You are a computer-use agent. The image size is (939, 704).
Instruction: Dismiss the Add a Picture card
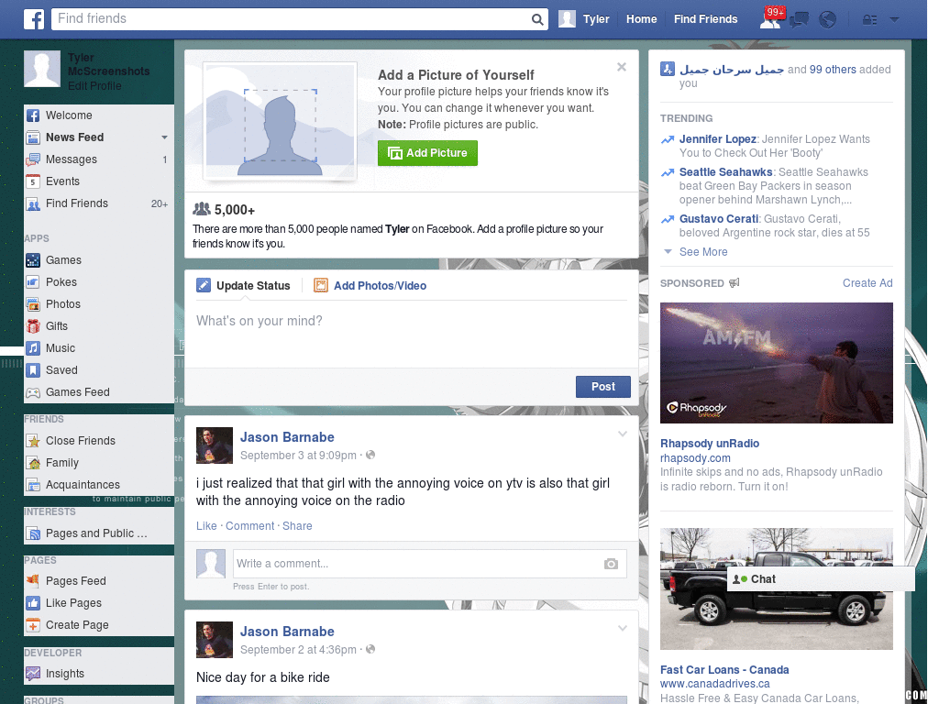[x=622, y=67]
